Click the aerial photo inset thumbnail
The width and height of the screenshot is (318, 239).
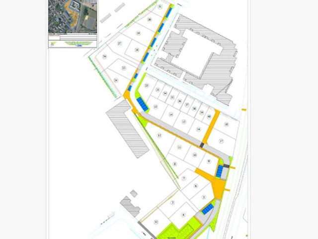pos(73,16)
